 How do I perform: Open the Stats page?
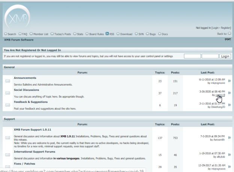point(80,34)
